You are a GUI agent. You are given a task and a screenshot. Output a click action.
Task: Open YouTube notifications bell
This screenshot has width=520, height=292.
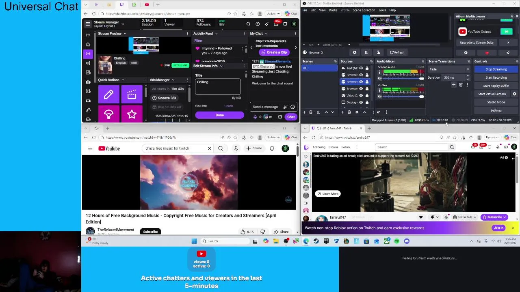tap(272, 148)
